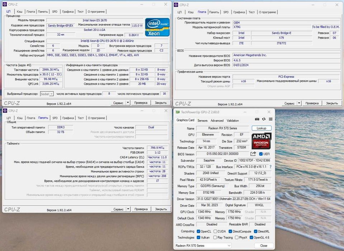The image size is (344, 251).
Task: Click the Lookup button in GPU-Z
Action: [261, 128]
